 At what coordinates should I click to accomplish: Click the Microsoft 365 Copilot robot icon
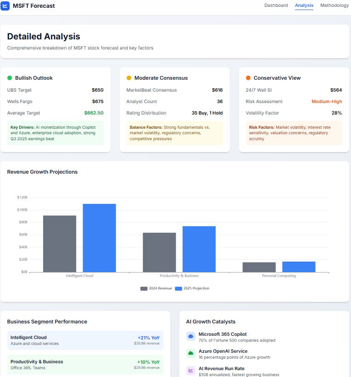pos(191,336)
